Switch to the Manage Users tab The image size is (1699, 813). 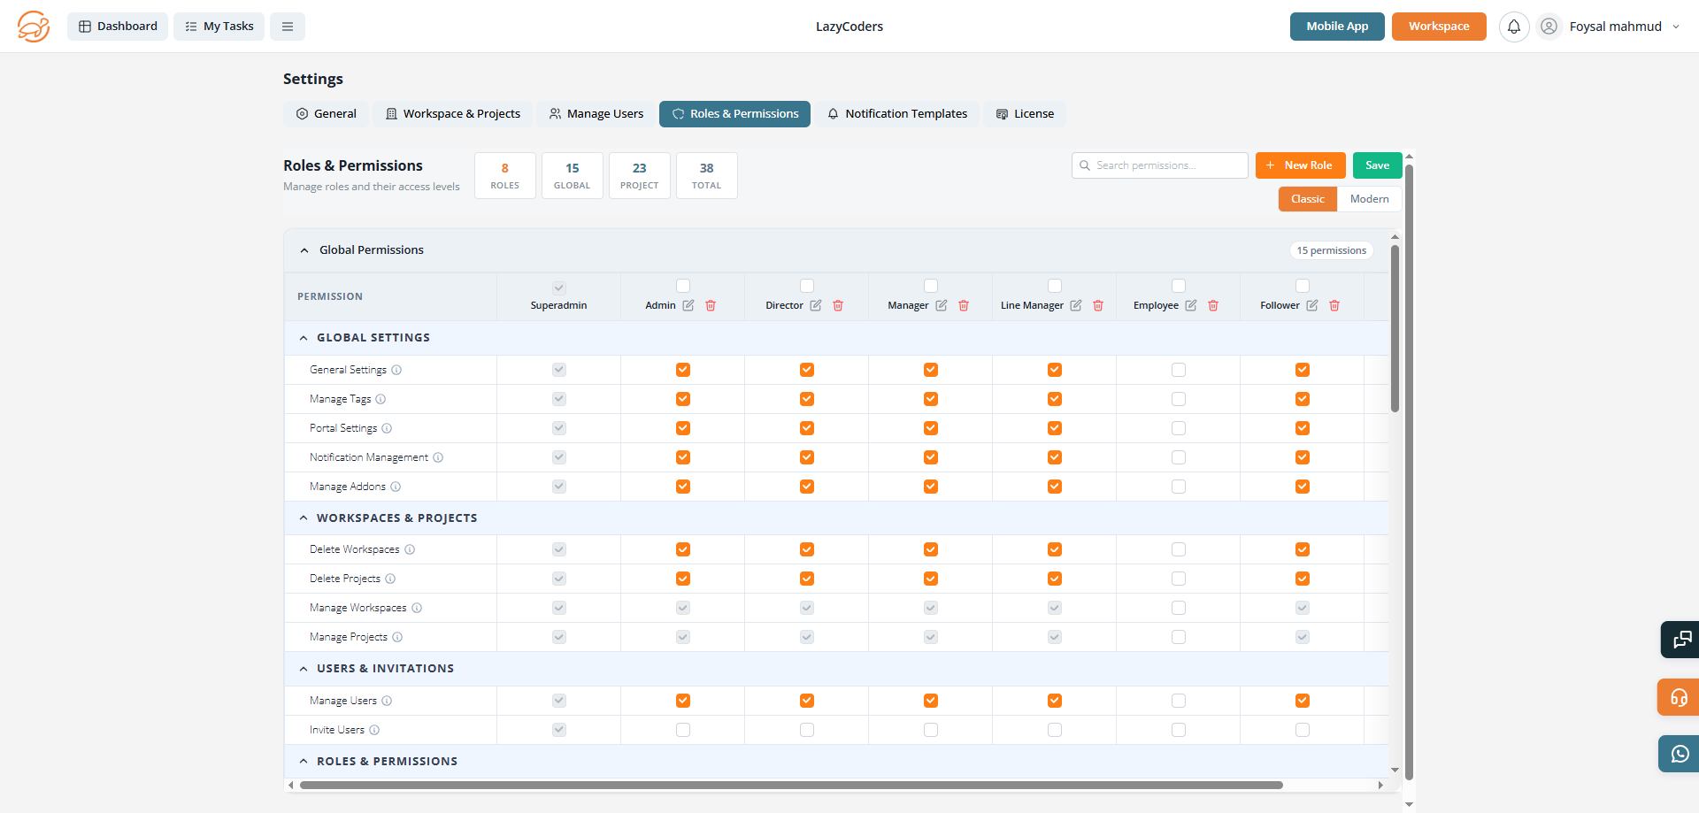596,114
